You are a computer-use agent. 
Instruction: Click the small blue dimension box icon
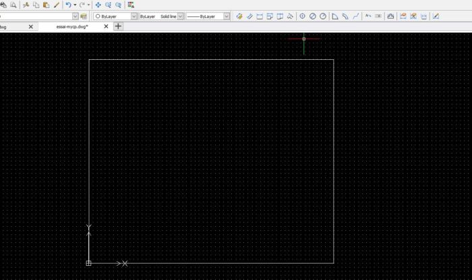pyautogui.click(x=424, y=16)
